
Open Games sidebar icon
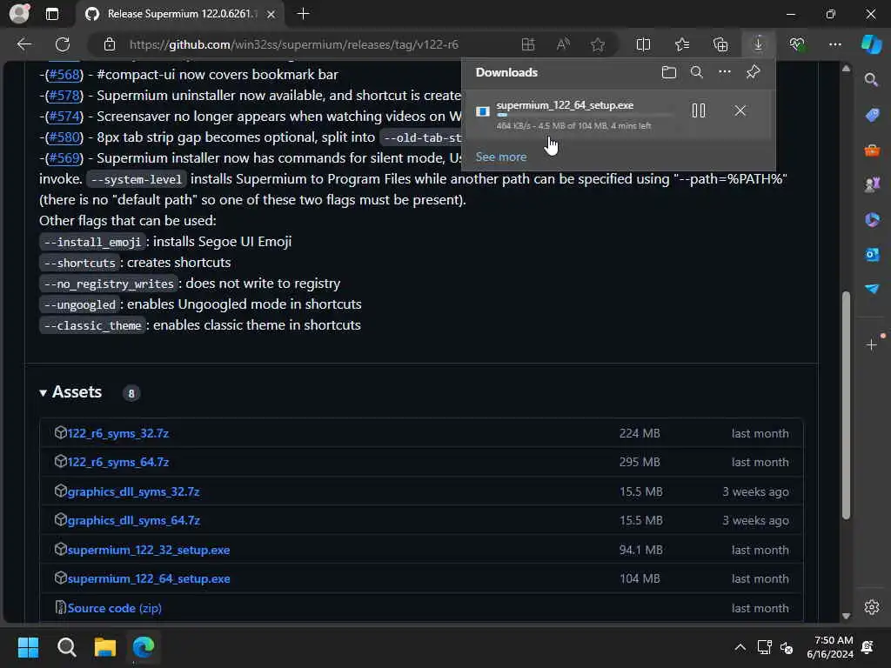(872, 184)
